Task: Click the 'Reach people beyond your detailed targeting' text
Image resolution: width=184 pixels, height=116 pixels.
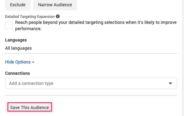Action: click(96, 25)
